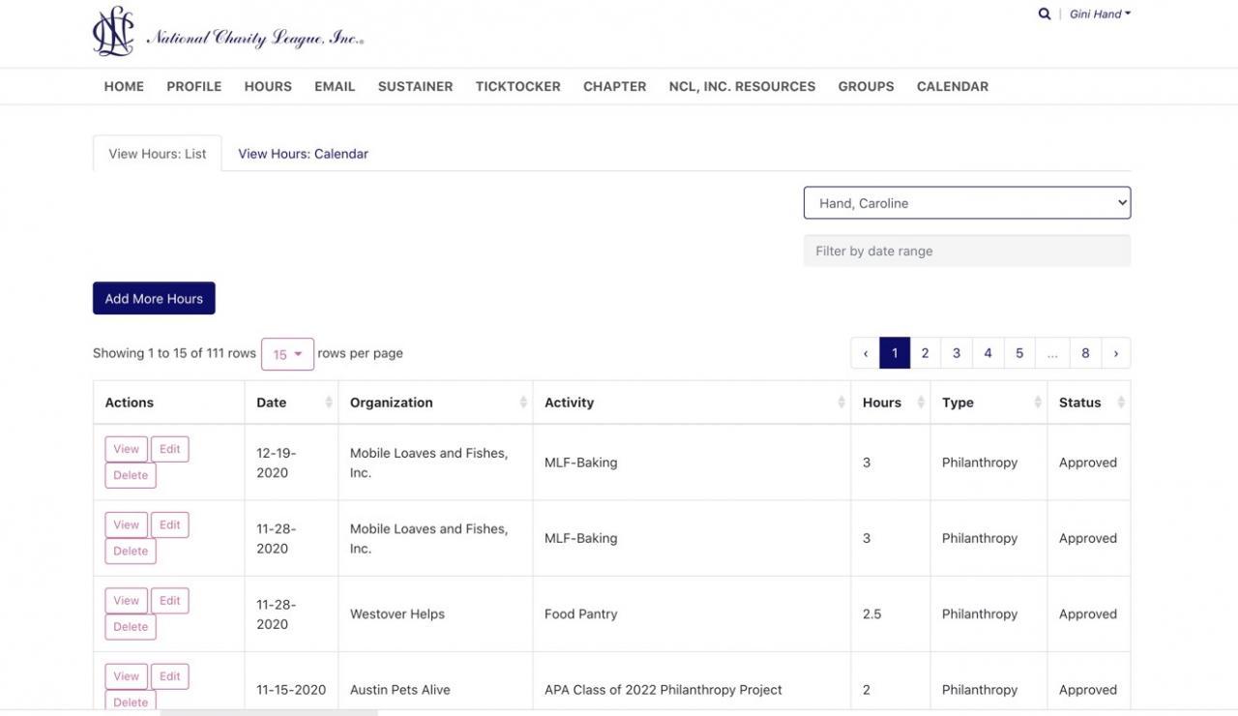The height and width of the screenshot is (716, 1238).
Task: Click the Filter by date range field
Action: pyautogui.click(x=966, y=251)
